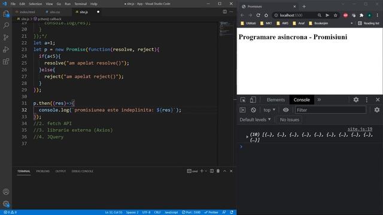This screenshot has height=215, width=383.
Task: Toggle DevTools device toolbar
Action: point(253,100)
